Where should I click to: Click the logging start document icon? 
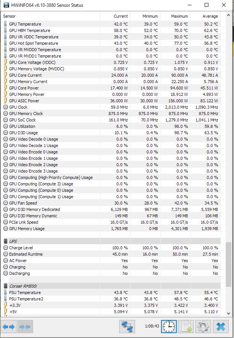[186, 327]
